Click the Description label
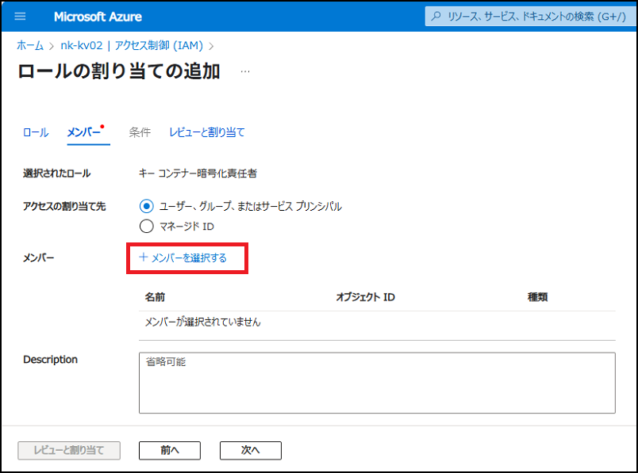Image resolution: width=638 pixels, height=473 pixels. [x=51, y=360]
